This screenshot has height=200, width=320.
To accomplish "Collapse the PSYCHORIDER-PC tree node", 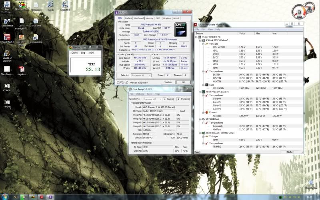I will pyautogui.click(x=196, y=37).
